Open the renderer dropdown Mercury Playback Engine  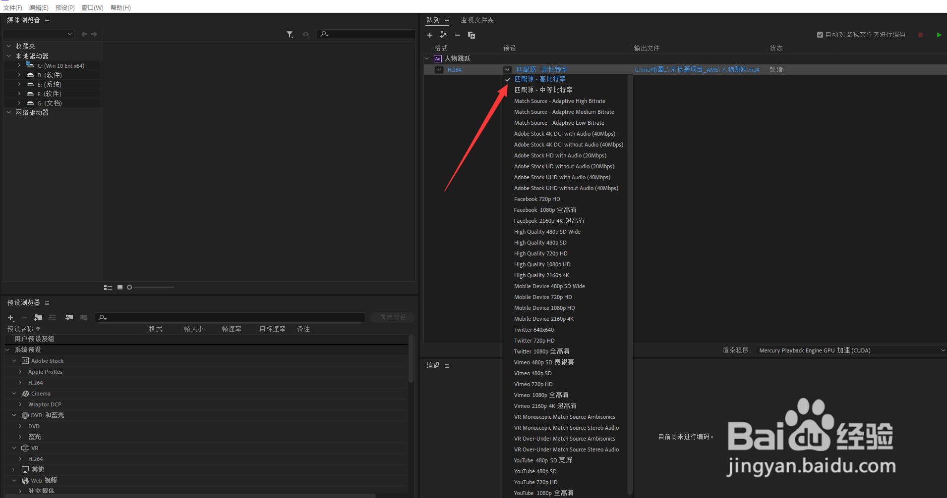(x=851, y=350)
